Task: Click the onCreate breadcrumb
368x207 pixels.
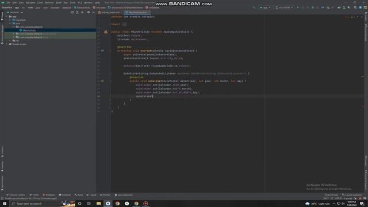Action: click(99, 7)
